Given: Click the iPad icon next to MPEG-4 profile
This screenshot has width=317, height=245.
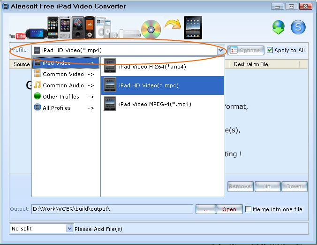Looking at the screenshot, I should pyautogui.click(x=110, y=103).
